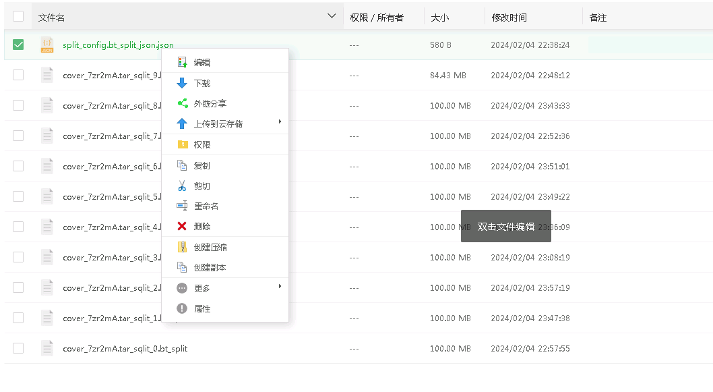
Task: Click file icon for cover_7zr2mA.tar_sqlit_5
Action: point(46,196)
